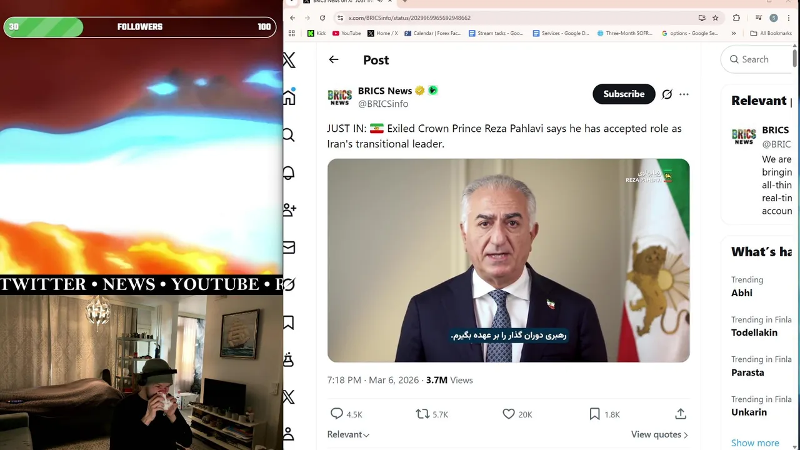
Task: Open the Kick bookmark in bookmarks bar
Action: [x=317, y=33]
